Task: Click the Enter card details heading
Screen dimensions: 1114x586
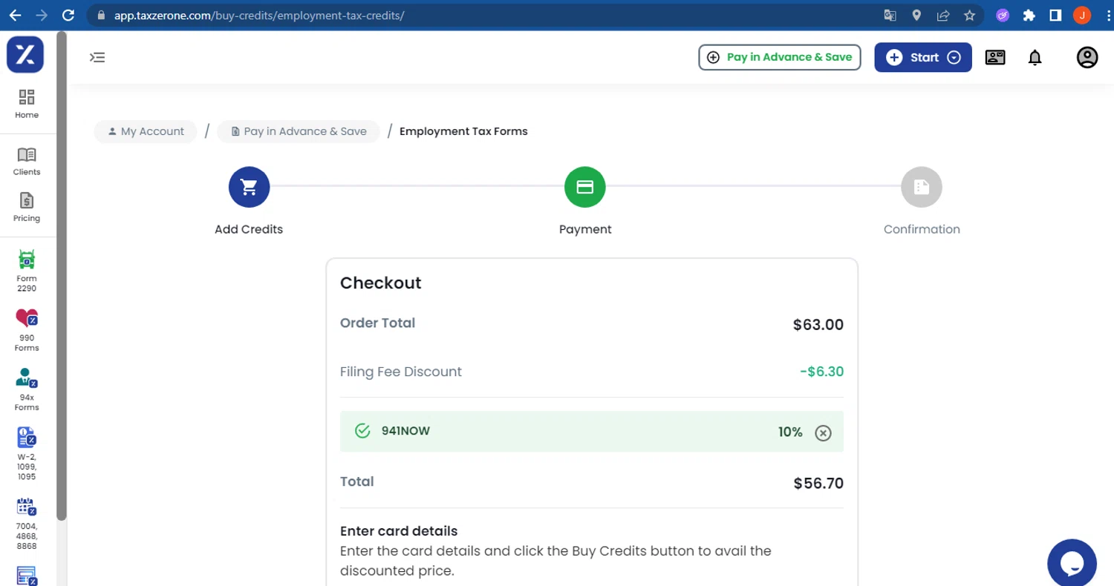Action: click(399, 531)
